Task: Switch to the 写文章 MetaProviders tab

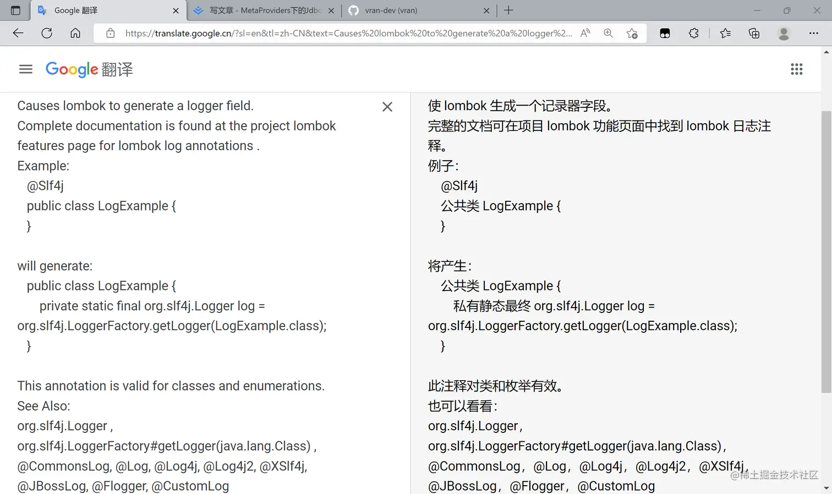Action: (x=264, y=10)
